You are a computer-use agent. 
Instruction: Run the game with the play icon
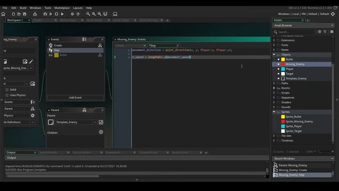[x=51, y=14]
